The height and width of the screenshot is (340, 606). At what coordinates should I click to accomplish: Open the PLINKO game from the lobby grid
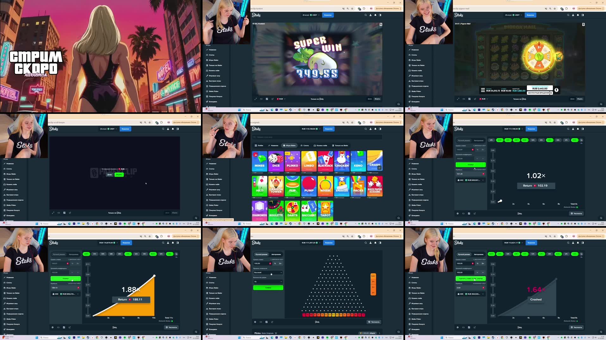pyautogui.click(x=292, y=161)
